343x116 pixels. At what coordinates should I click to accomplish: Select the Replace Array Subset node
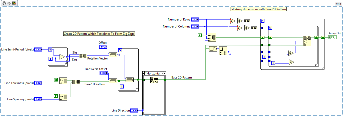pos(307,41)
